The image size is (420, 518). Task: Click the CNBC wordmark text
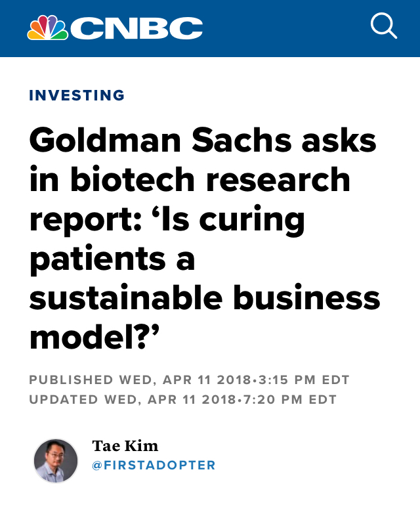(136, 28)
